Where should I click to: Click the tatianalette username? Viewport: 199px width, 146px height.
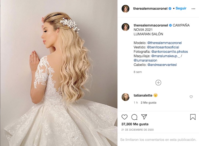[143, 95]
